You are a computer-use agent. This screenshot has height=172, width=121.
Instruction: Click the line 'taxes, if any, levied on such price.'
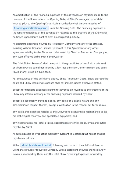coord(32,72)
